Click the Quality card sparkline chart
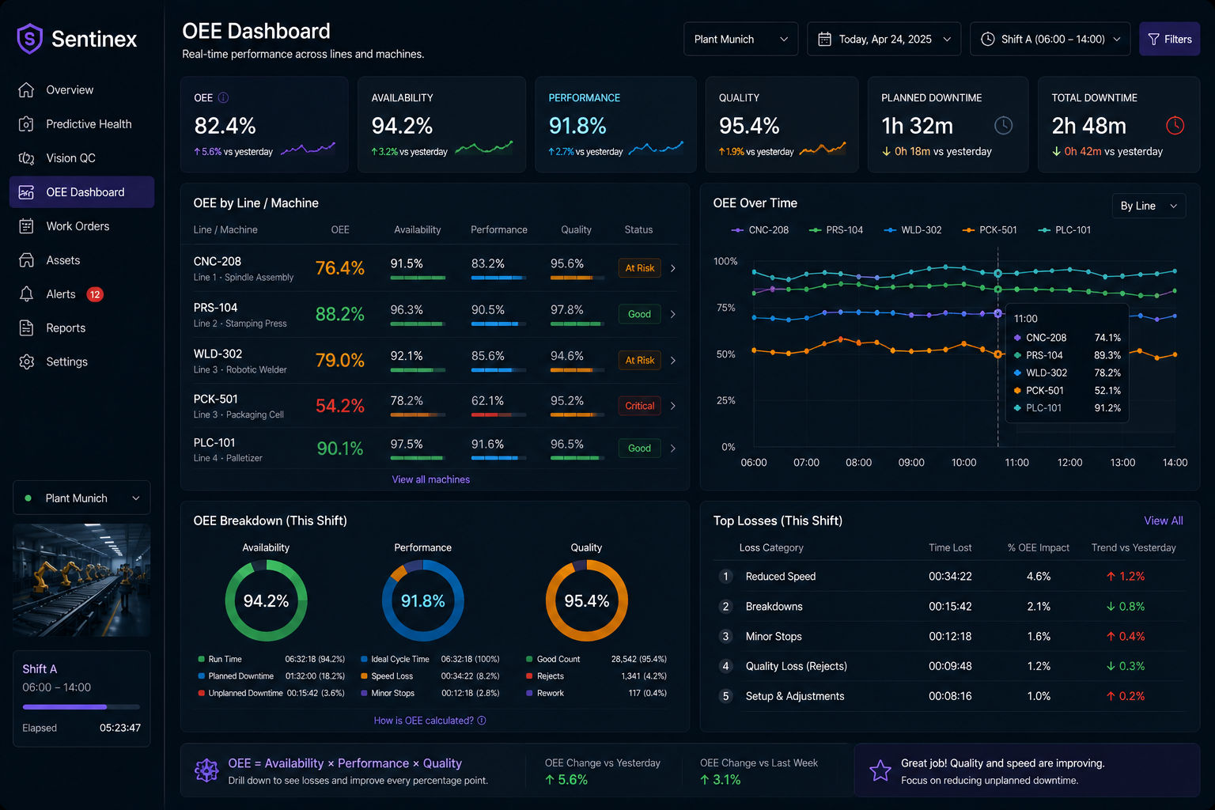Viewport: 1215px width, 810px height. (823, 148)
